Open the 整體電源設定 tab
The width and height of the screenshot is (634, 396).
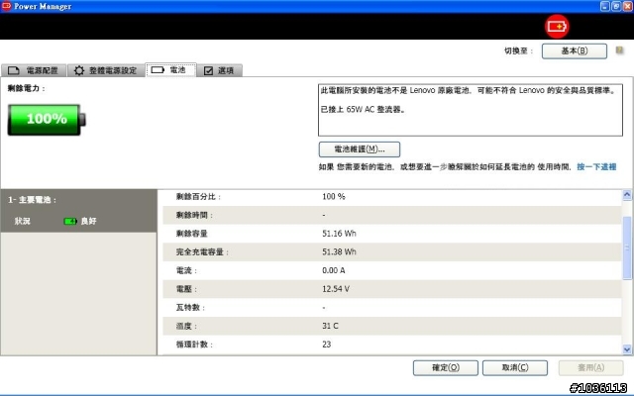tap(106, 70)
